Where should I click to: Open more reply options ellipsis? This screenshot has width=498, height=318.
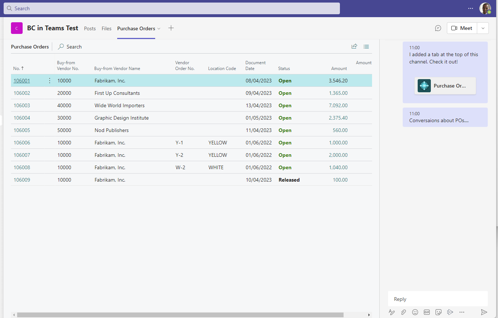(462, 312)
